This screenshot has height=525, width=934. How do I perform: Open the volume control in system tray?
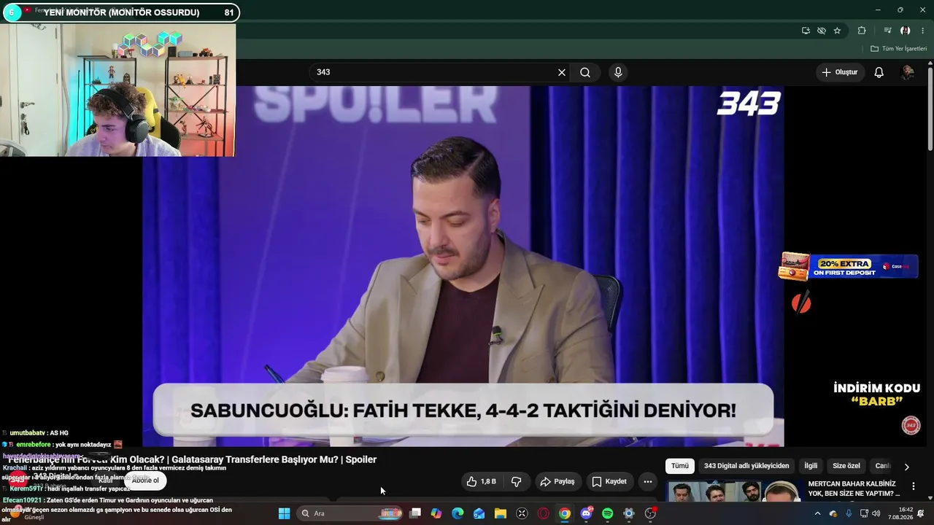[876, 513]
